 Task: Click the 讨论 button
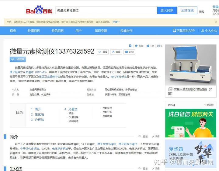(x=129, y=52)
